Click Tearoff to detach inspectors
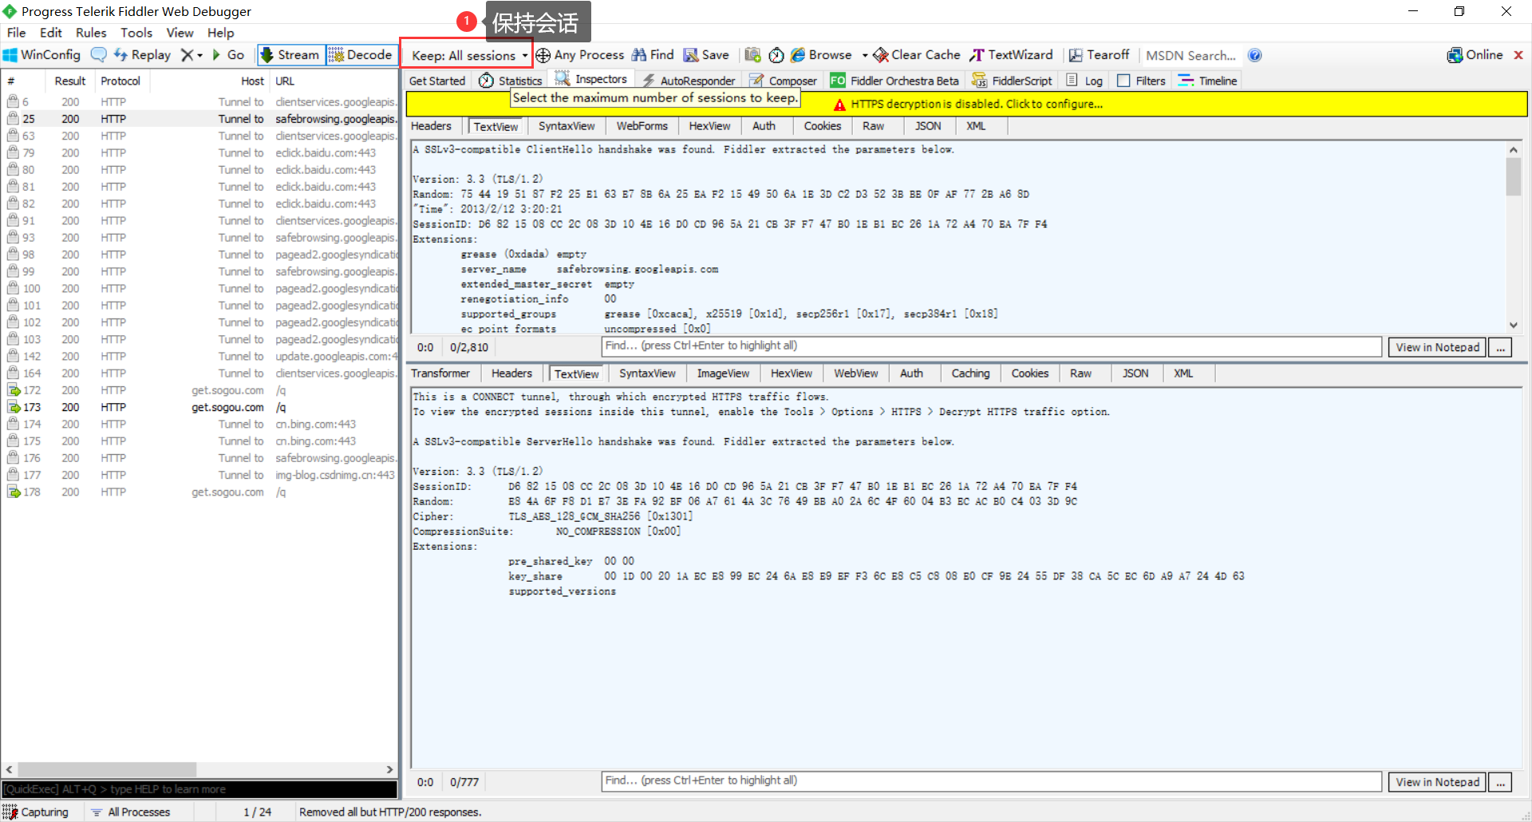 tap(1099, 55)
